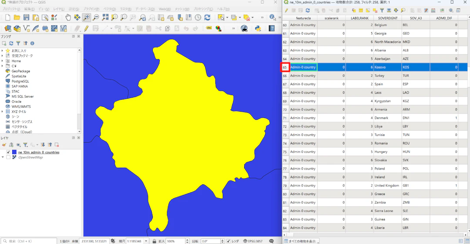Image resolution: width=470 pixels, height=244 pixels.
Task: Uncheck the ne_10m_admin_0_countries layer visibility
Action: coord(8,152)
